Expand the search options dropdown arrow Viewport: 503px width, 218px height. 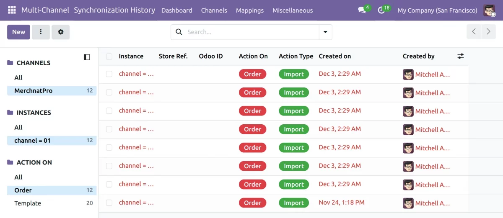[325, 32]
